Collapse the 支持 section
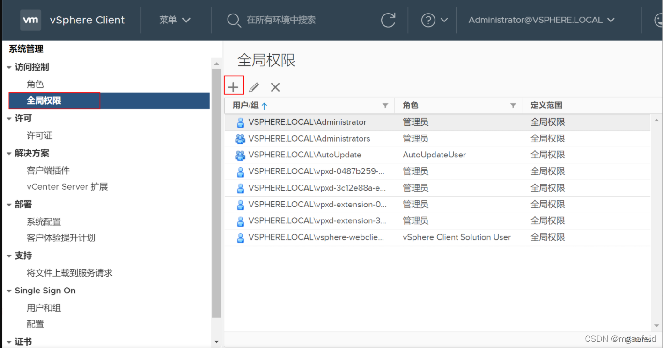The height and width of the screenshot is (348, 663). coord(9,256)
